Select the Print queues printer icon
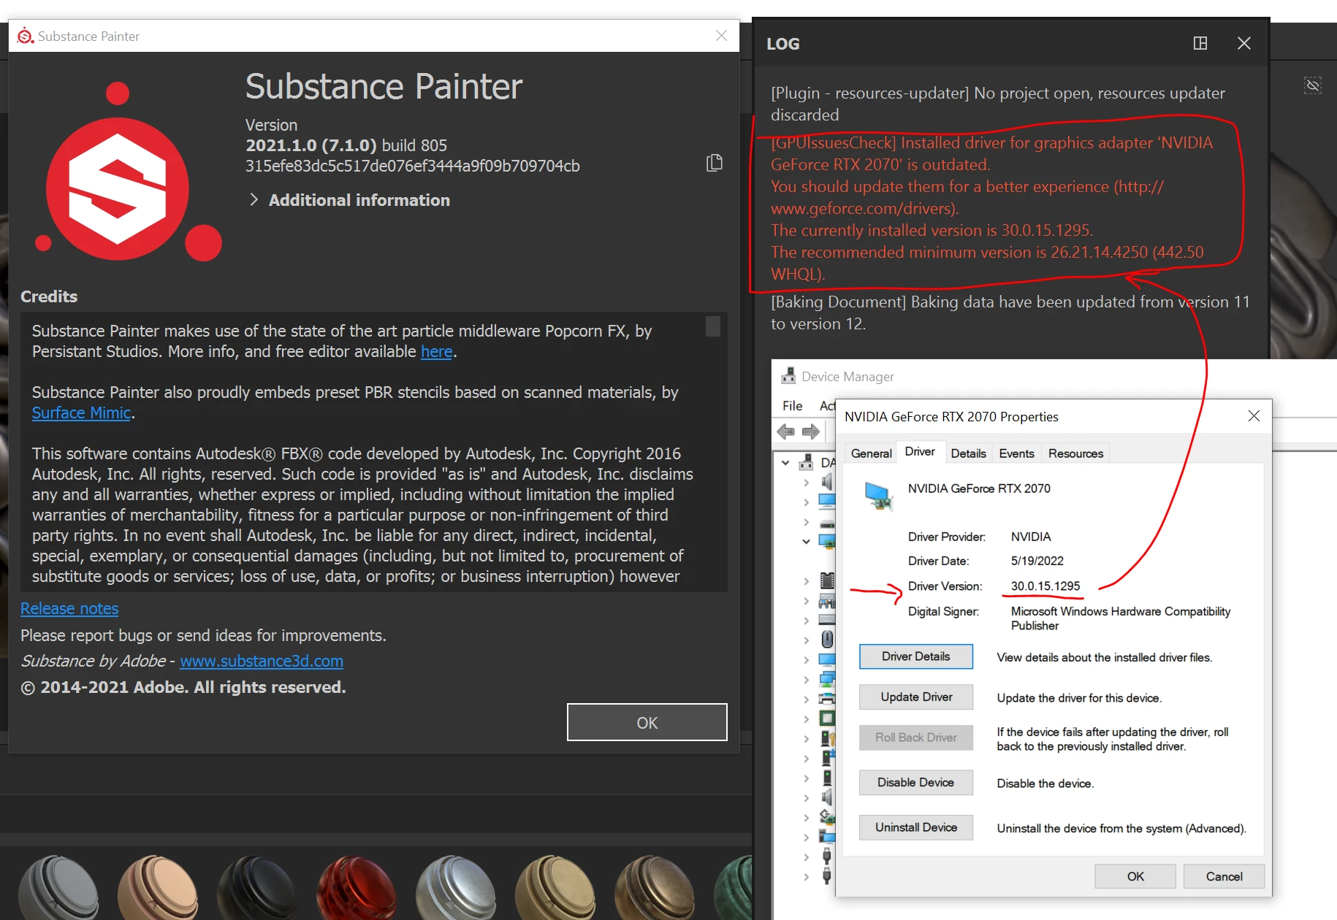 827,699
